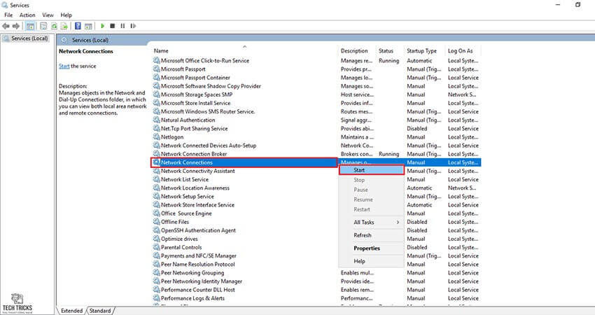The width and height of the screenshot is (595, 315).
Task: Open the Action menu
Action: click(x=27, y=15)
